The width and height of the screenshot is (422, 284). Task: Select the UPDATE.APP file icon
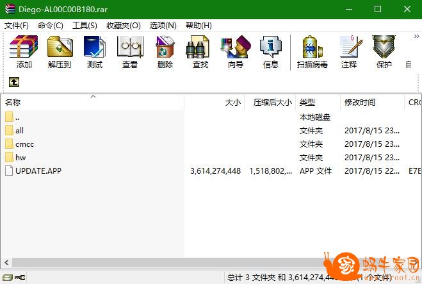pos(9,171)
